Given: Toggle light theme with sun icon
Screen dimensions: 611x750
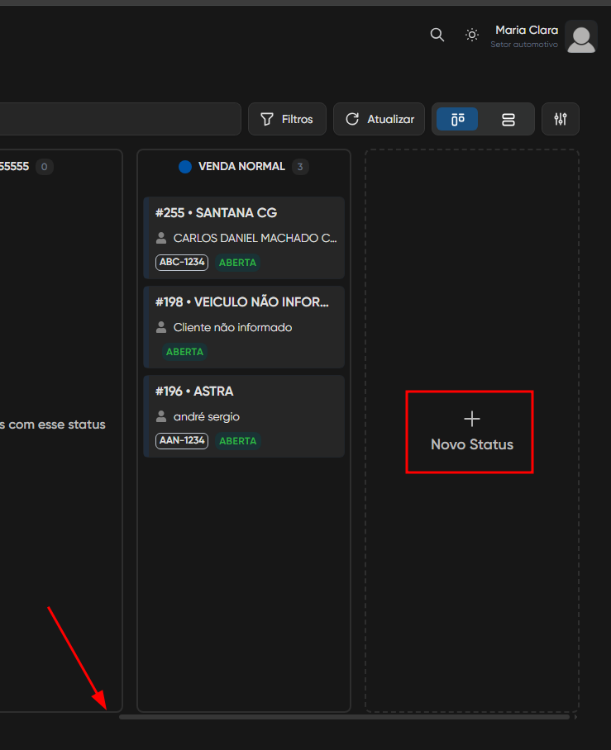Looking at the screenshot, I should (471, 35).
